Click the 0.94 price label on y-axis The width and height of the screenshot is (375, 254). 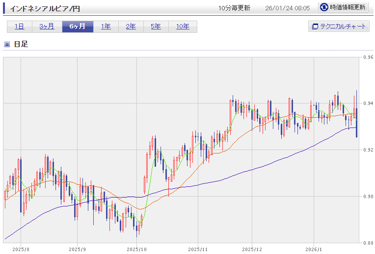point(368,103)
